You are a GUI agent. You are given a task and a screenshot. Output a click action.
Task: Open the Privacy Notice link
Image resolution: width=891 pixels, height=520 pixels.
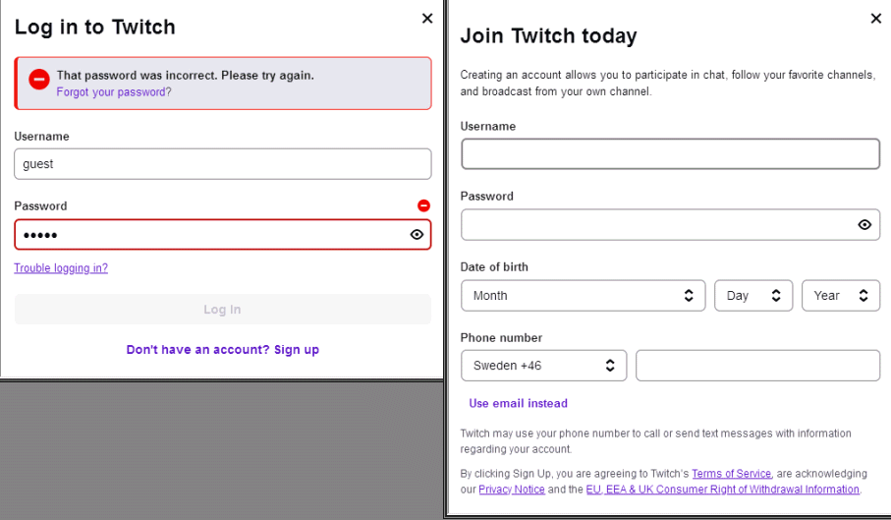click(512, 489)
